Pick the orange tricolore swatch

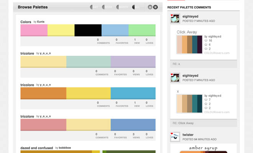[x=43, y=93]
